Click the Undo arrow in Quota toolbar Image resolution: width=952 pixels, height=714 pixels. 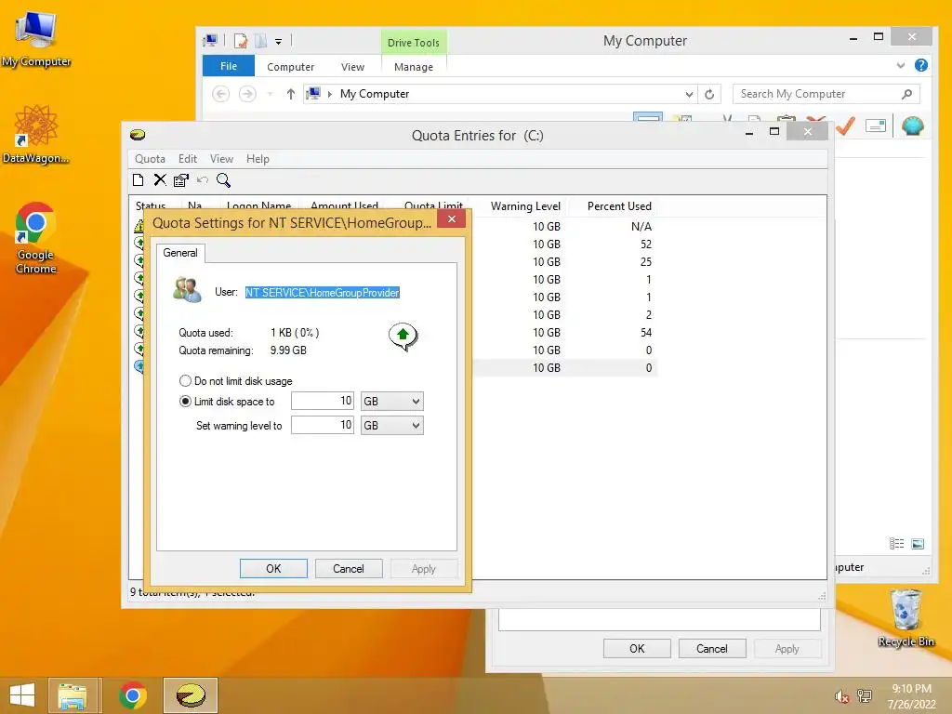pos(202,179)
